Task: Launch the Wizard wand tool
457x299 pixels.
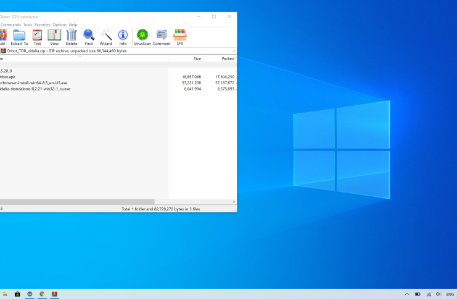Action: tap(106, 38)
